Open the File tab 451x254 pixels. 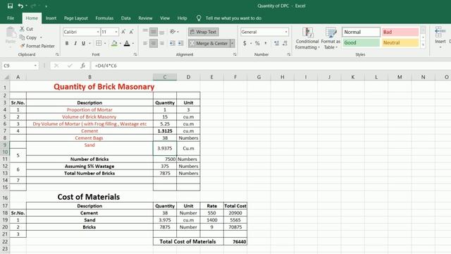coord(11,18)
